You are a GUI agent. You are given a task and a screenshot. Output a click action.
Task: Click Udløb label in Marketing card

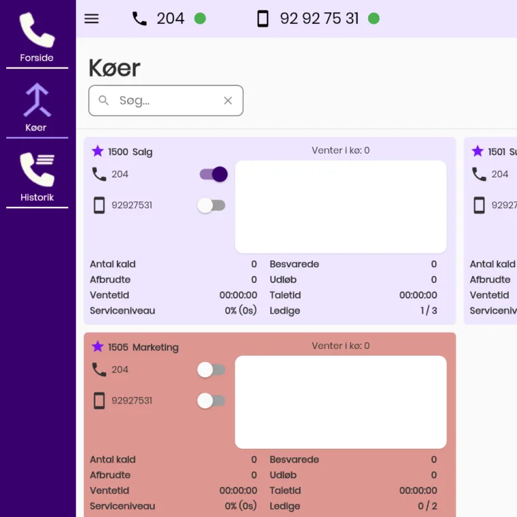click(x=283, y=475)
